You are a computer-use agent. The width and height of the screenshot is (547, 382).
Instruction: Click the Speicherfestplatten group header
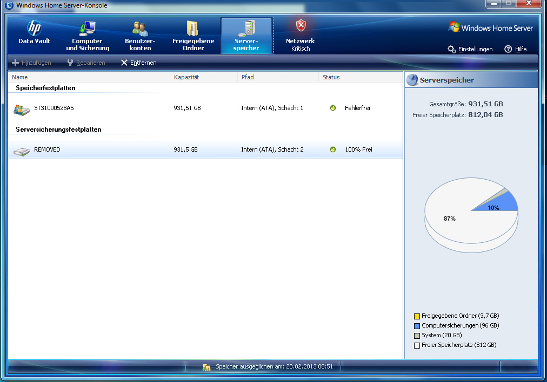tap(46, 88)
